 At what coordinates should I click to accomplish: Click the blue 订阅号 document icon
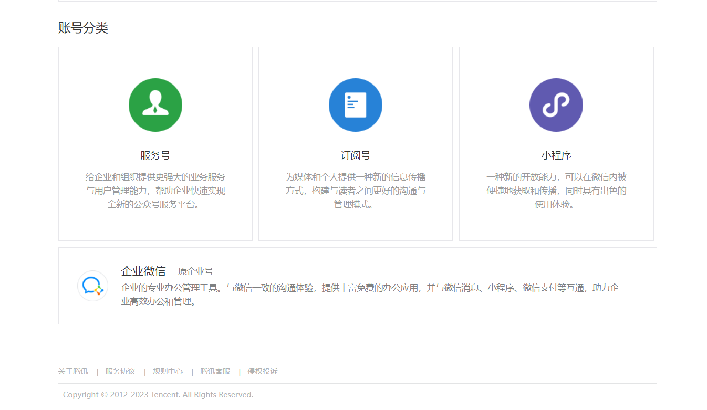(356, 105)
